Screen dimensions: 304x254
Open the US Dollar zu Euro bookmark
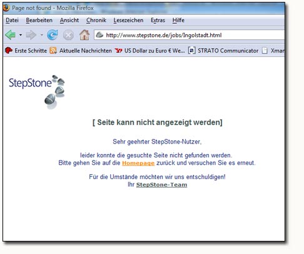(x=149, y=51)
